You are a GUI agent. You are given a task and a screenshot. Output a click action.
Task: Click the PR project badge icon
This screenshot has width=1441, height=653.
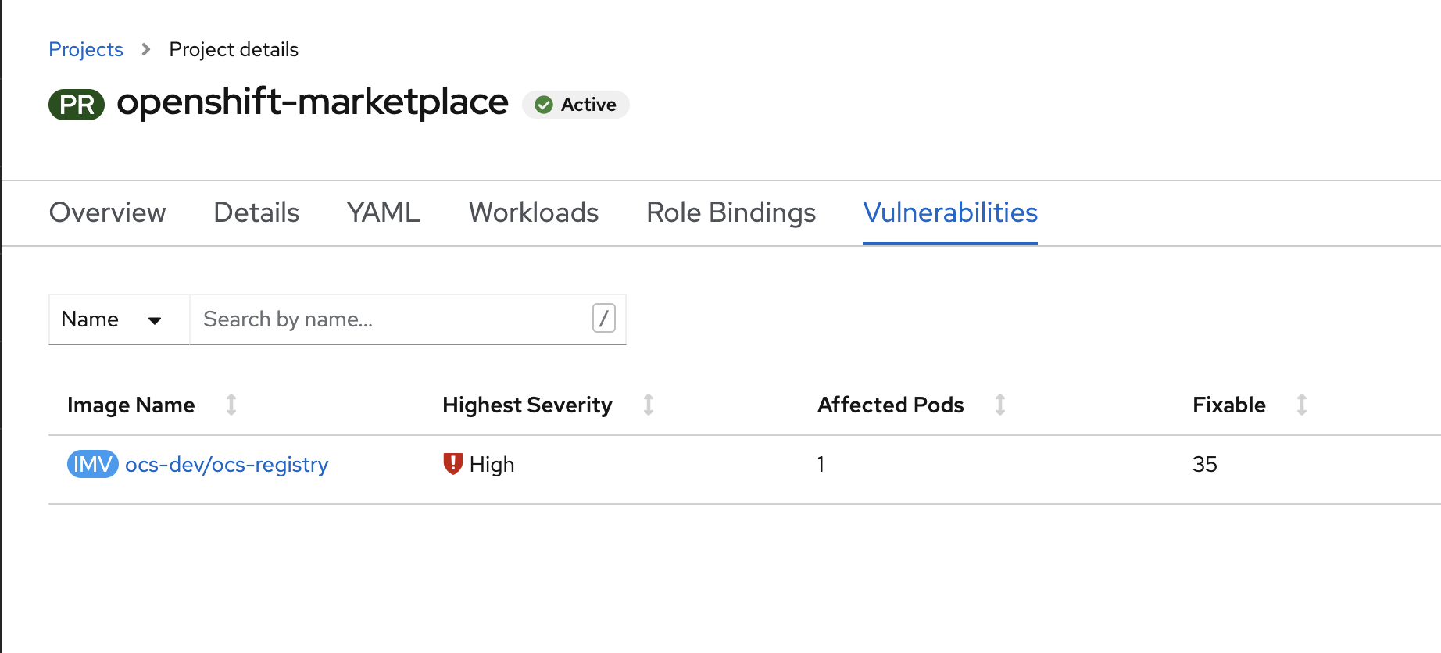[x=77, y=105]
